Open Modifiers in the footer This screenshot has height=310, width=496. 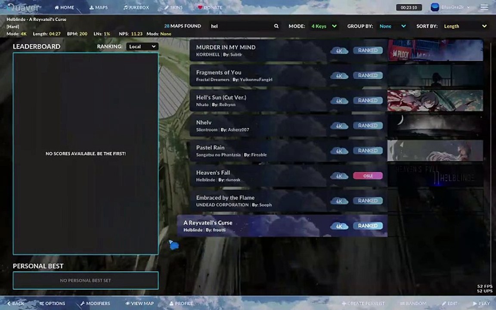[95, 304]
